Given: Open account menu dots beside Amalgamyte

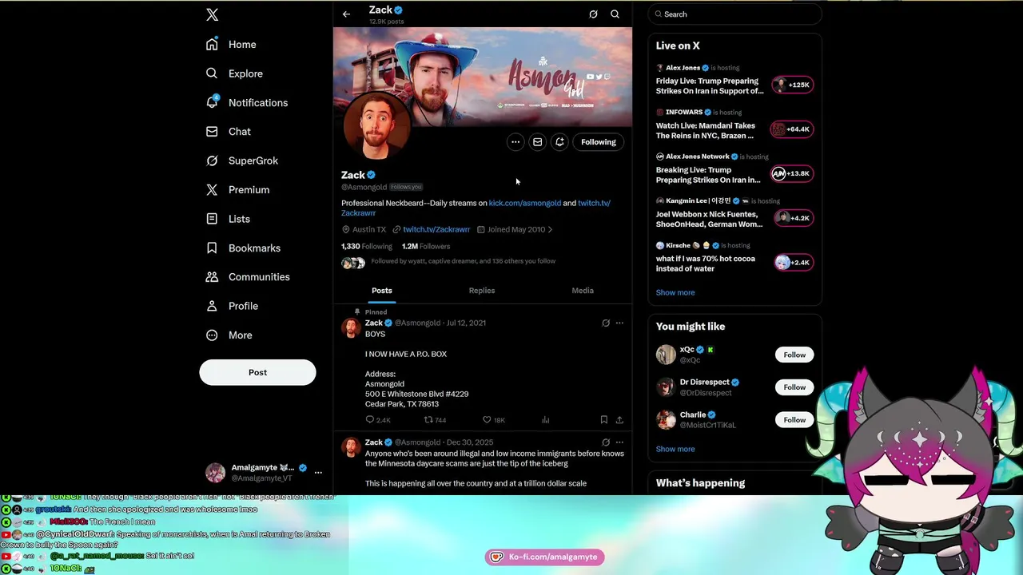Looking at the screenshot, I should 318,473.
